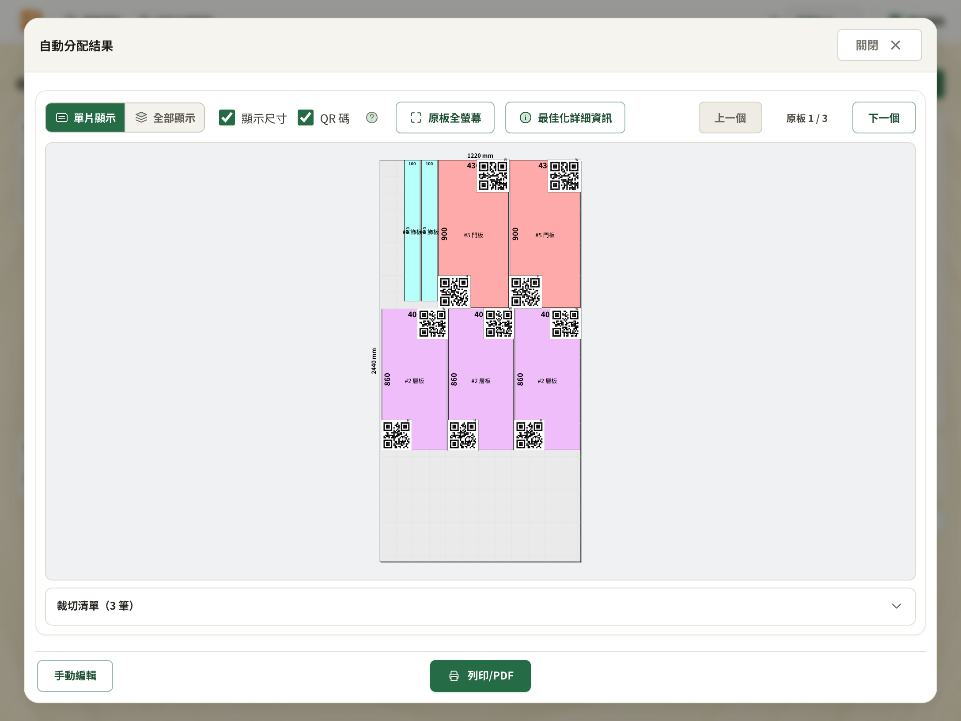Click the chevron on the cut list row

click(896, 606)
